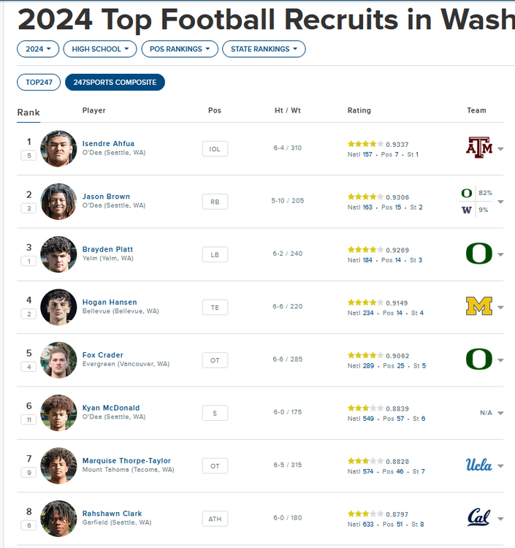The image size is (515, 548).
Task: Click Fox Crader's Oregon team logo
Action: (479, 359)
